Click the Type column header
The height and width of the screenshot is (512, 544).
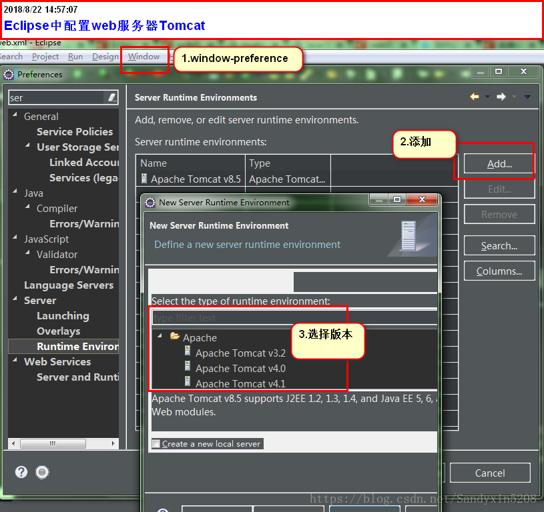coord(288,163)
